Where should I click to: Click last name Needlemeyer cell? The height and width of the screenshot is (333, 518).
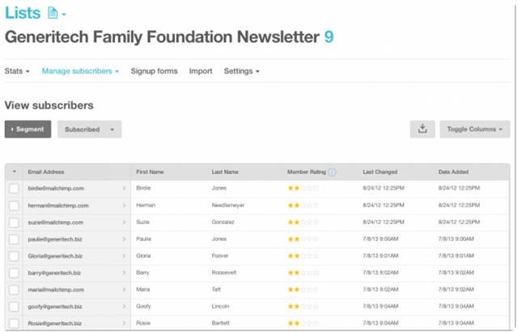click(228, 205)
